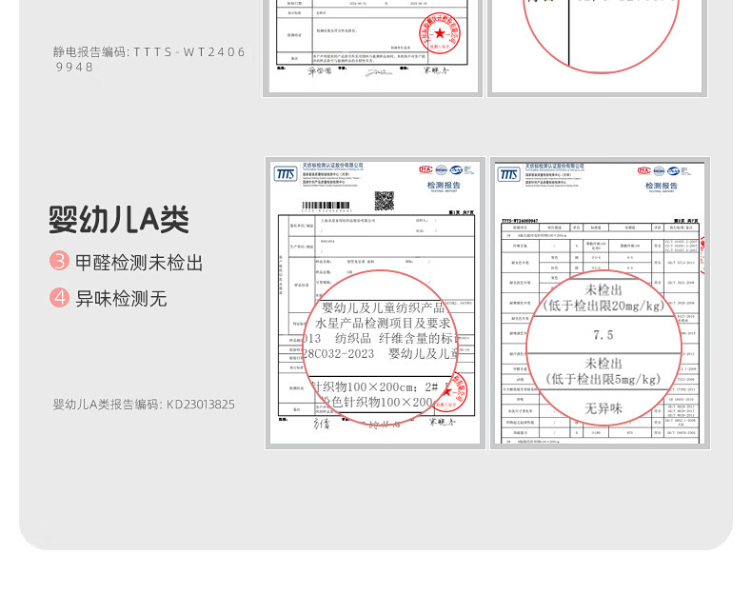This screenshot has width=752, height=594.
Task: Open the top-left static test report image
Action: (372, 46)
